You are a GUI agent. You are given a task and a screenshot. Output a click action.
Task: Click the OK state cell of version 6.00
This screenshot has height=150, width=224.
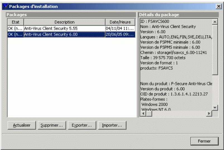(16, 34)
